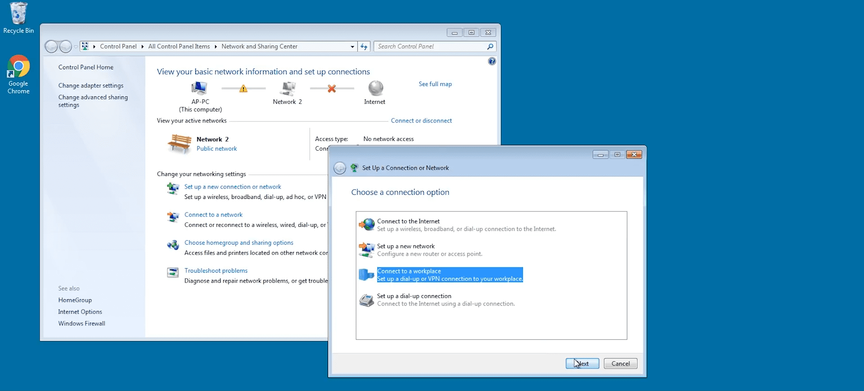Open Control Panel Home link

click(86, 67)
